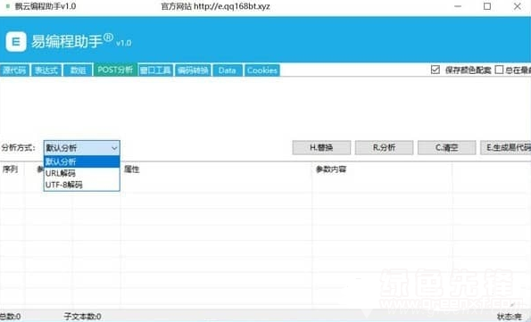Open the 编码转换 tab
This screenshot has height=322, width=531.
(193, 70)
